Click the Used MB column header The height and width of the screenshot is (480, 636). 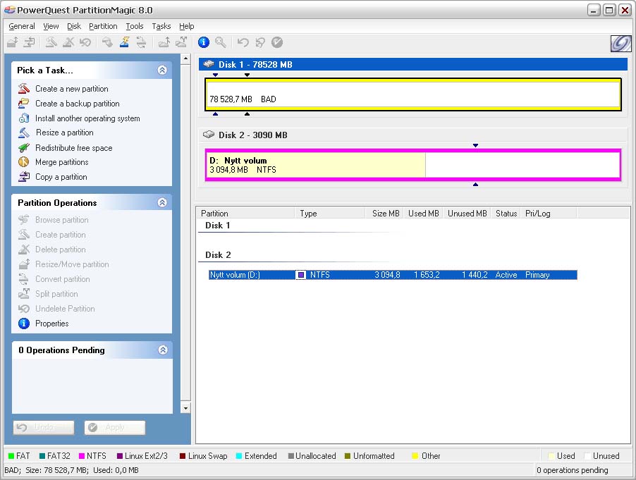coord(423,214)
